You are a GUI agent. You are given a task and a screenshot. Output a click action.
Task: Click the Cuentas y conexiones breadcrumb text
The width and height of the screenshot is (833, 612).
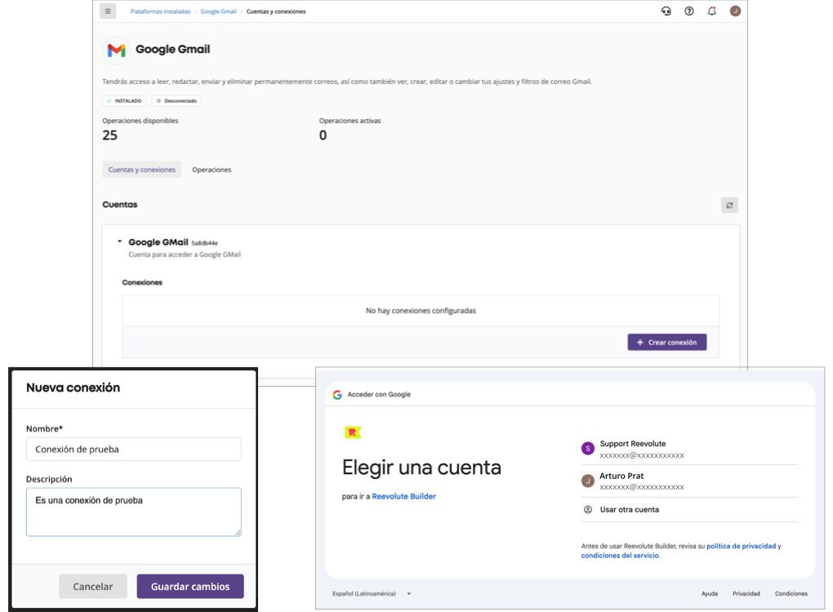click(276, 11)
